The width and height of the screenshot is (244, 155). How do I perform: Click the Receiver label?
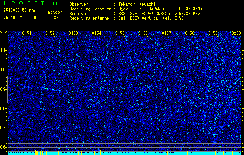pos(79,14)
